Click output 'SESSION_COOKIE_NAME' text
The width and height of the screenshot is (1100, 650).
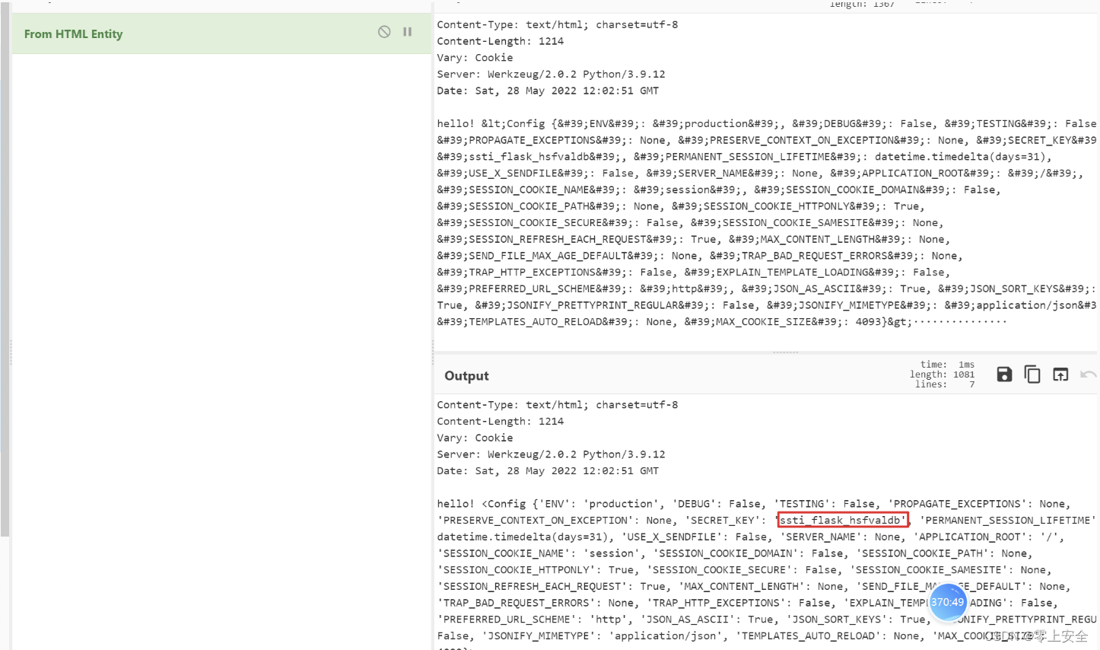(504, 554)
